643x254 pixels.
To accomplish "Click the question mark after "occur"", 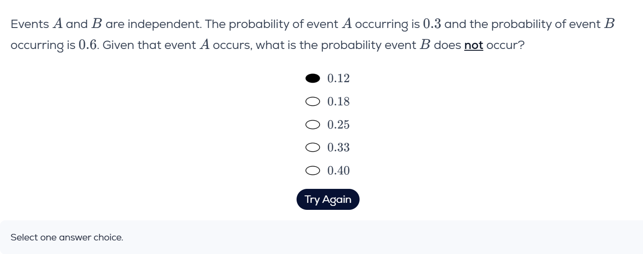I will (x=521, y=45).
